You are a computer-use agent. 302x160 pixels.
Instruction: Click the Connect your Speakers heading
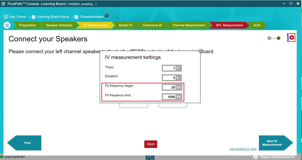[x=48, y=39]
